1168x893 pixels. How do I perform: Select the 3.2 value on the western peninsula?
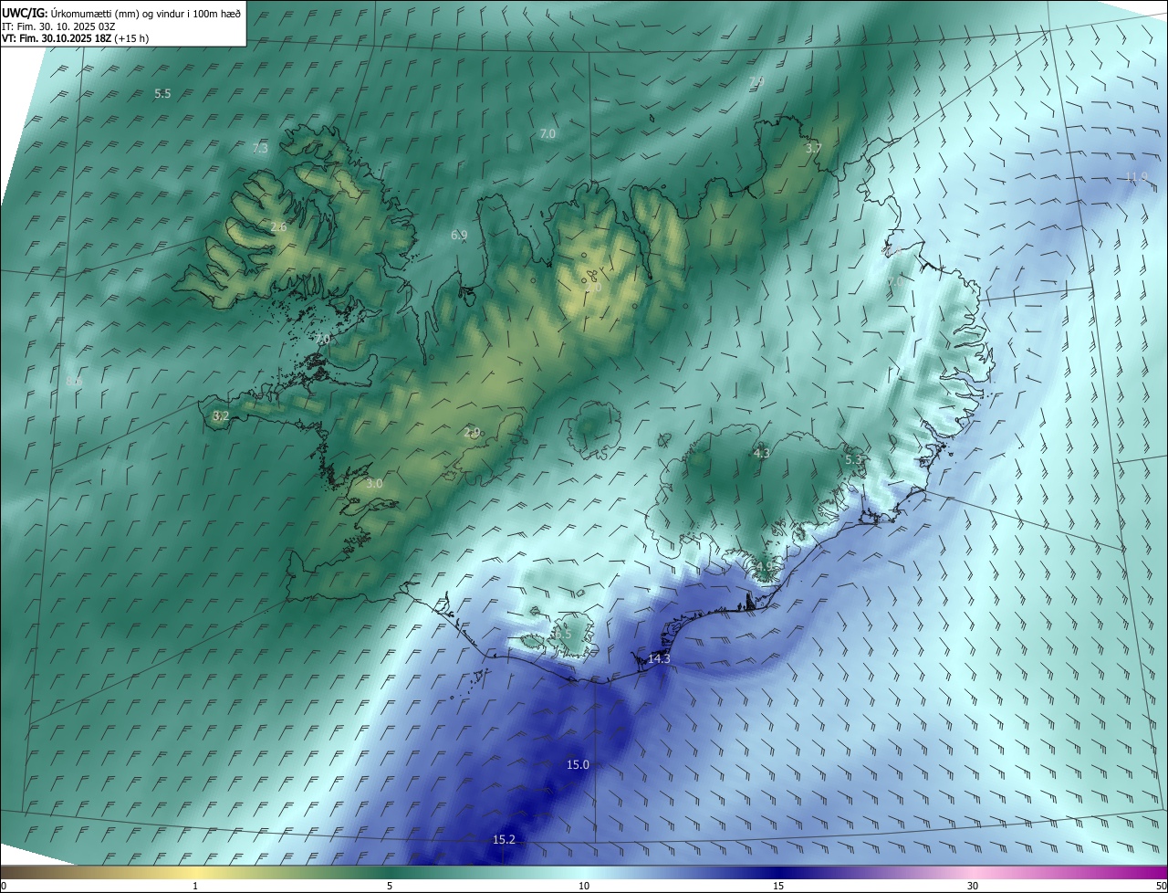[x=221, y=416]
